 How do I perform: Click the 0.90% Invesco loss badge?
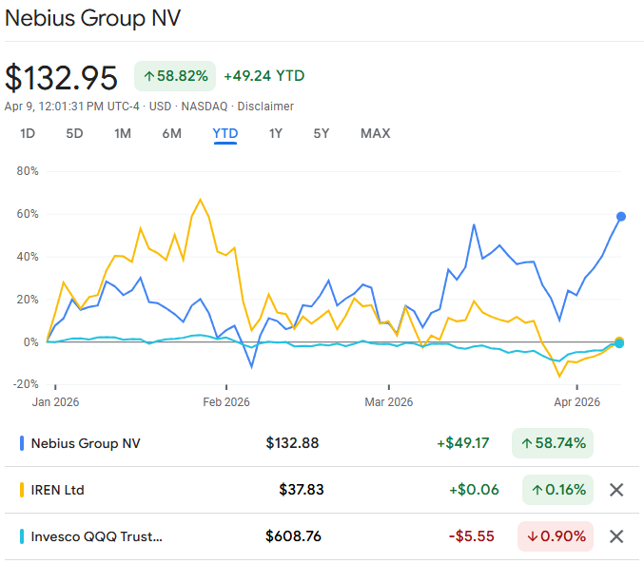point(556,536)
